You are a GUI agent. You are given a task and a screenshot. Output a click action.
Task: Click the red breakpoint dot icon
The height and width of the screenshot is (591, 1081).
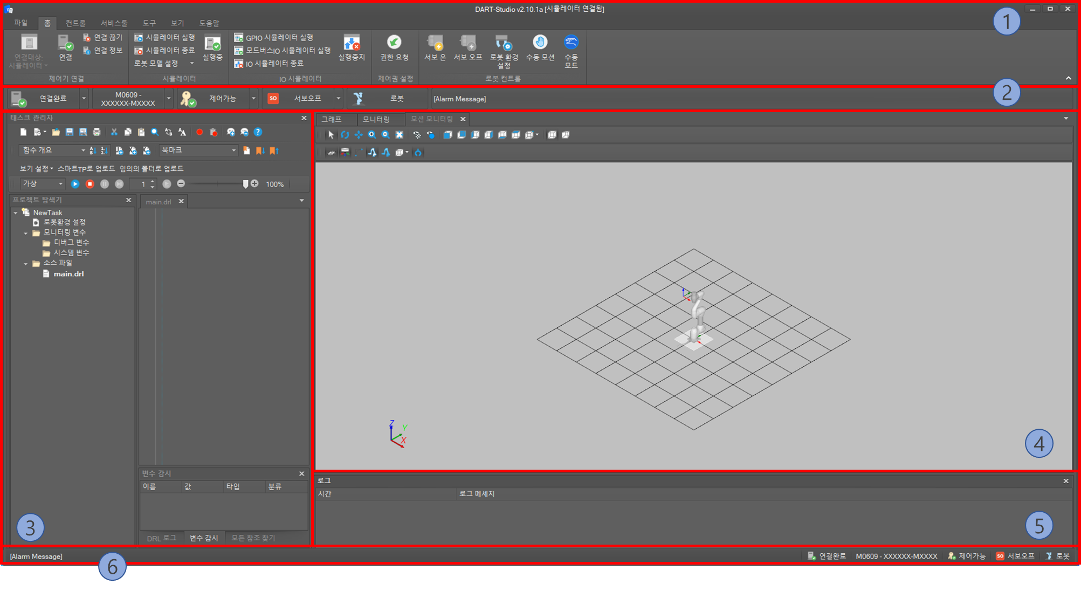[x=199, y=132]
